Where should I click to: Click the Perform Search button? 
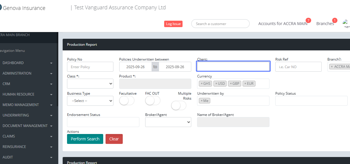[x=85, y=139]
